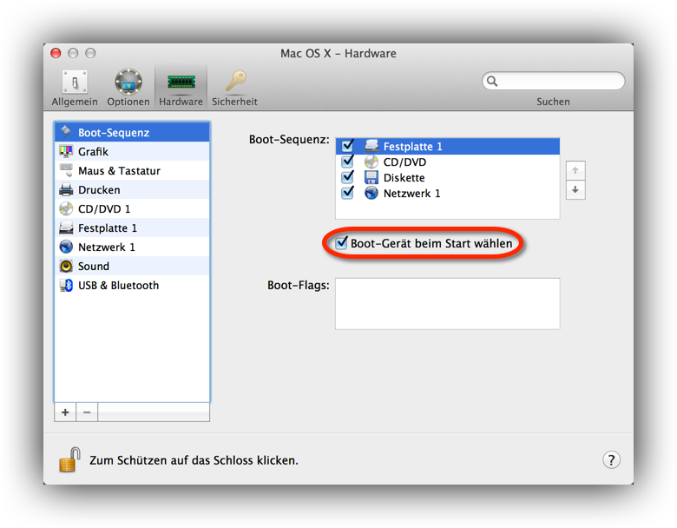Select the CD/DVD boot list row
The width and height of the screenshot is (677, 528).
(448, 162)
